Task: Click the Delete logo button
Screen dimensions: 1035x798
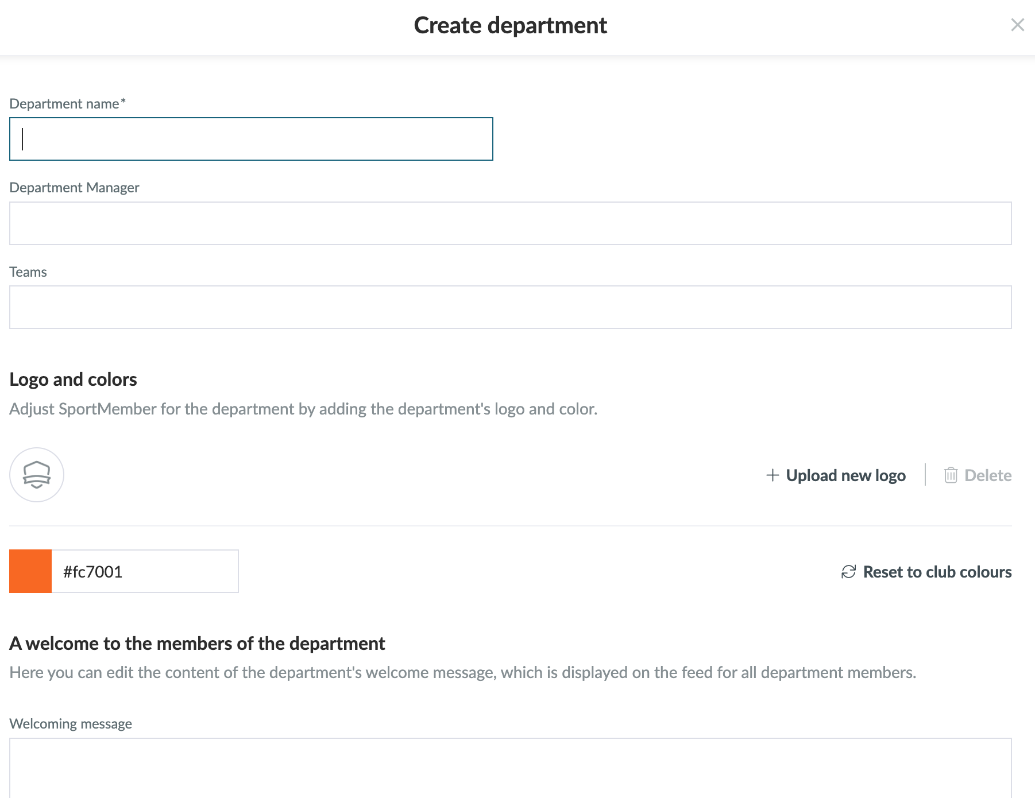Action: point(978,475)
